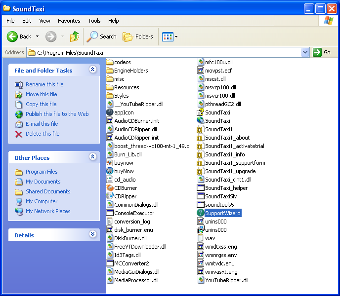Select the file named wmdtxss.eng
Image resolution: width=340 pixels, height=296 pixels.
point(221,247)
